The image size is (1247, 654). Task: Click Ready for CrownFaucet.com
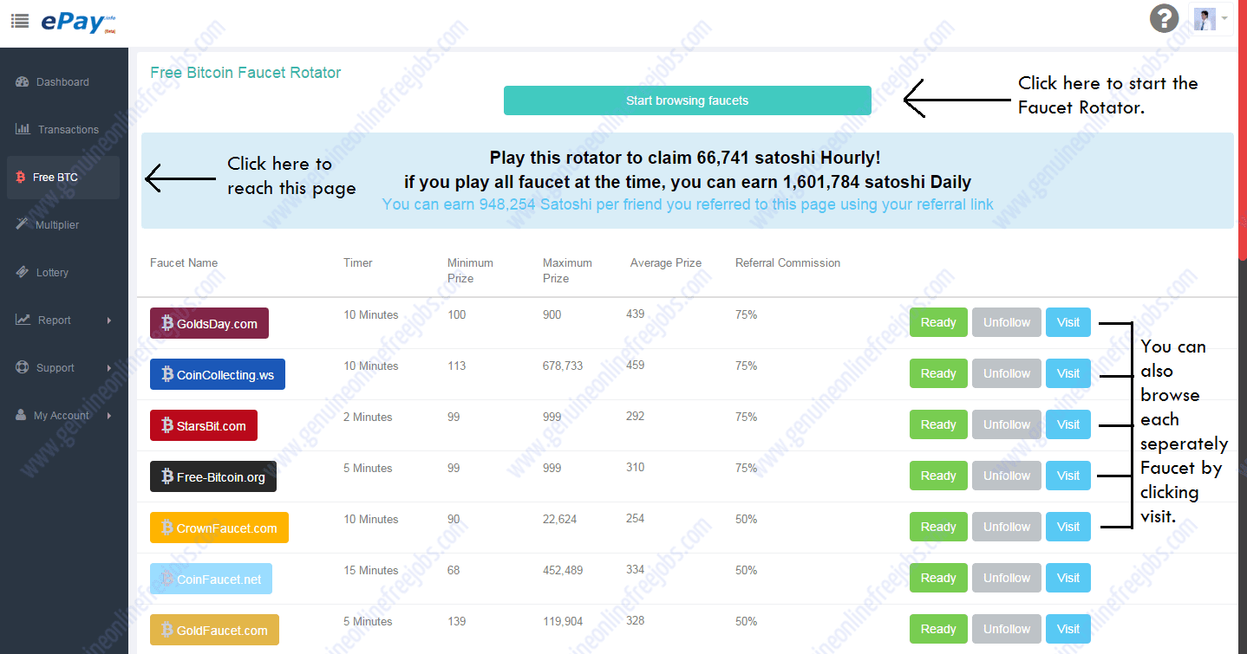(x=938, y=527)
